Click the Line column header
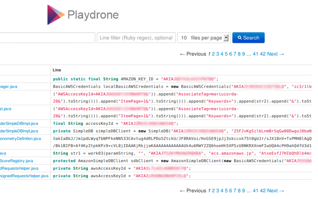Image resolution: width=318 pixels, height=199 pixels. (57, 70)
